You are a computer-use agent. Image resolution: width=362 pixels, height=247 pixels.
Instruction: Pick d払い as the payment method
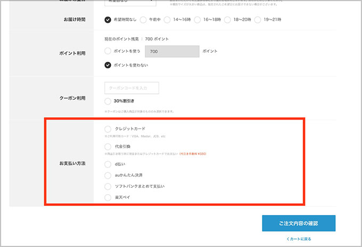[x=108, y=164]
